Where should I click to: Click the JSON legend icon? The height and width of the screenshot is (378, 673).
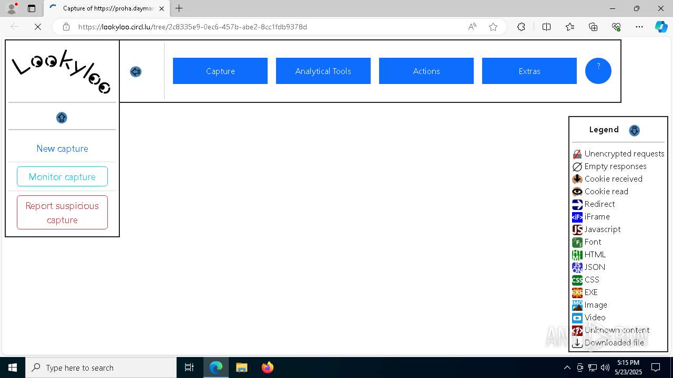click(577, 267)
